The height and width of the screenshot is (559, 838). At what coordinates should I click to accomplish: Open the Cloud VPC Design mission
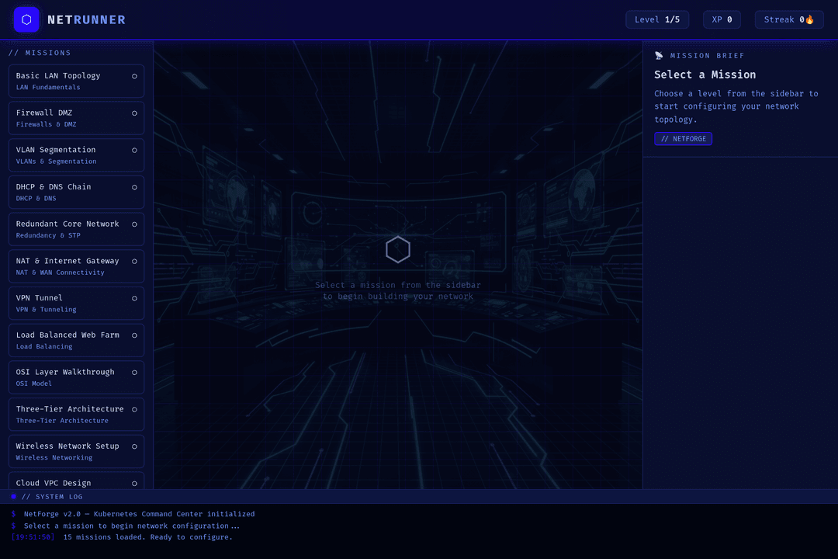coord(76,481)
